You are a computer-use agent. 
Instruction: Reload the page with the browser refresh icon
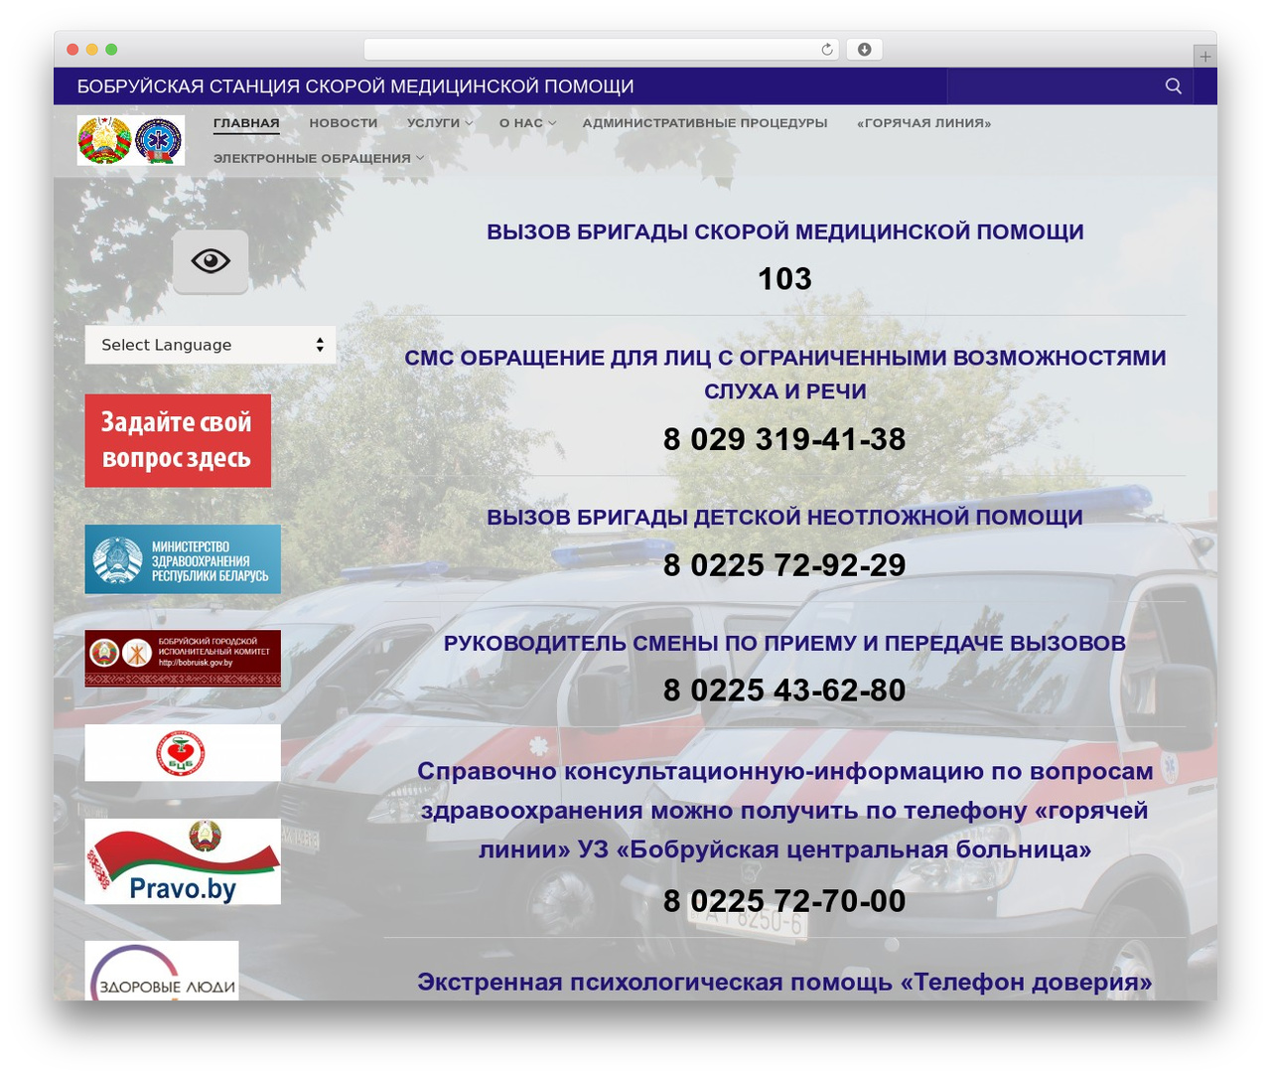(x=827, y=50)
